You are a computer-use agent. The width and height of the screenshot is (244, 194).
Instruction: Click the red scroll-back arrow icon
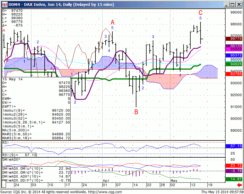(239, 185)
